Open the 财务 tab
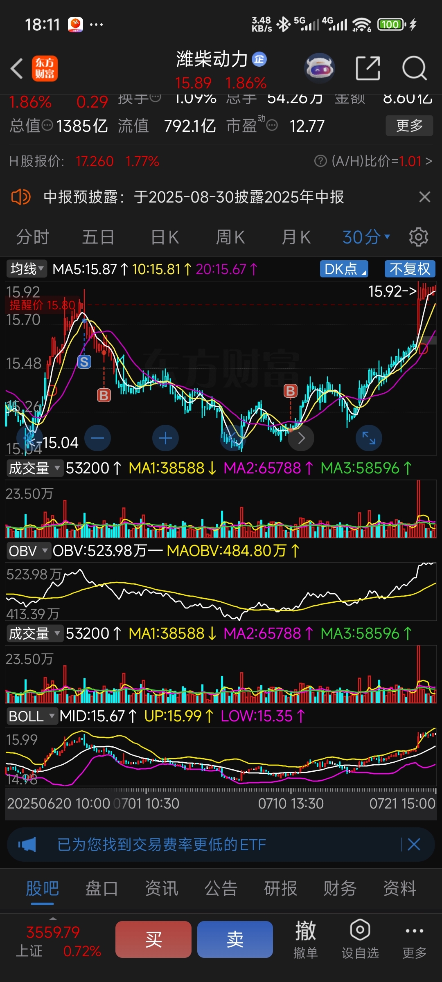Screen dimensions: 442x982 [x=340, y=888]
